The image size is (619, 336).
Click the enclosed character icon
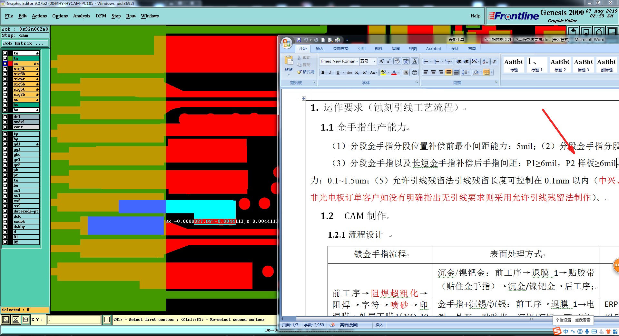pyautogui.click(x=415, y=73)
